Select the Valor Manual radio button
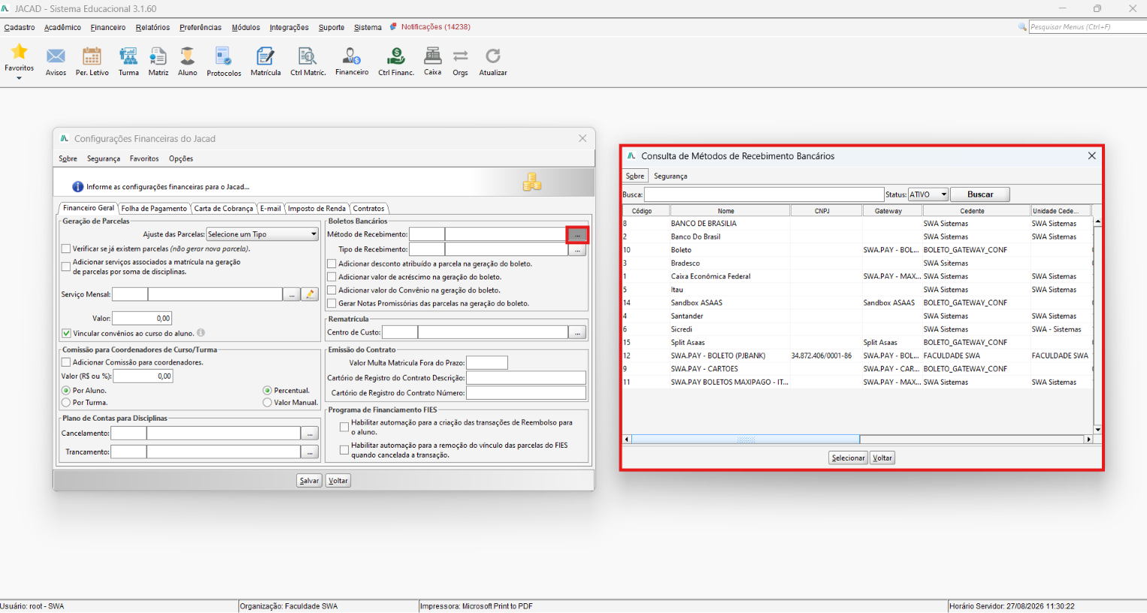The width and height of the screenshot is (1147, 613). point(268,403)
